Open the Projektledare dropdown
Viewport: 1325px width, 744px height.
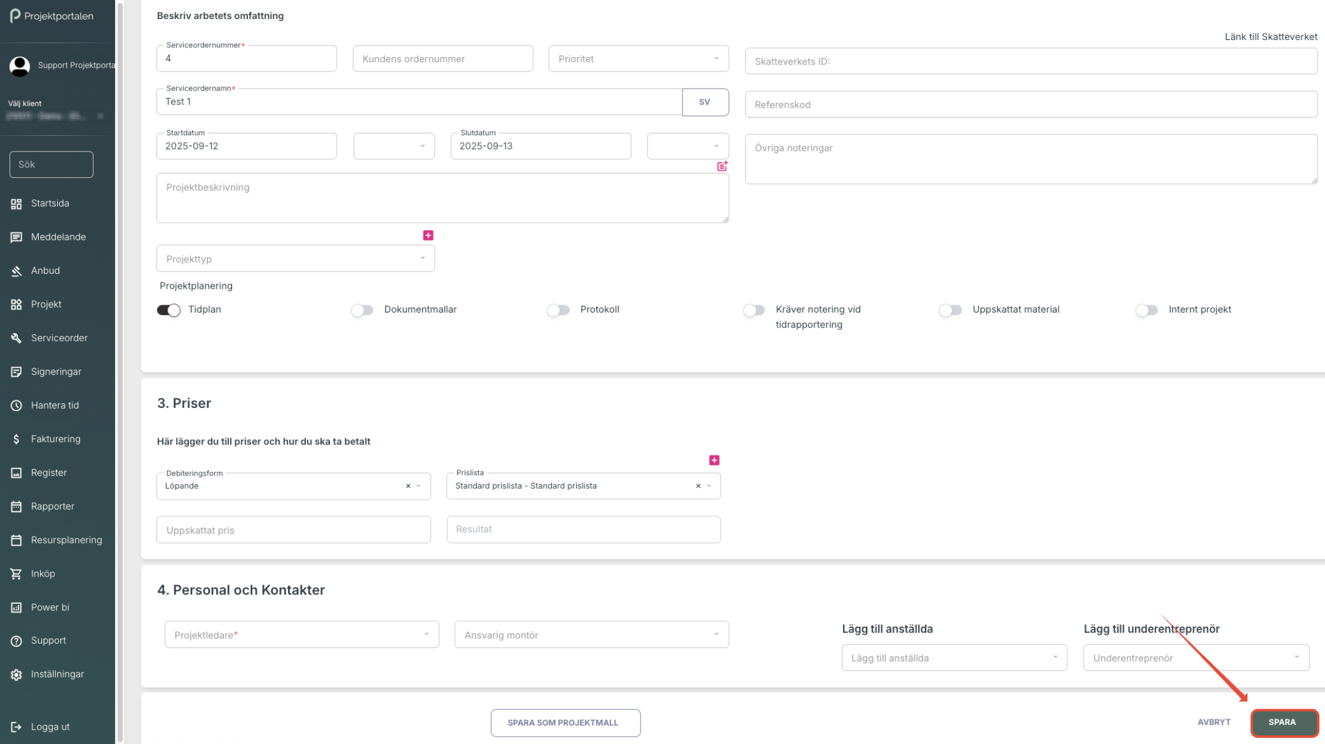(x=302, y=634)
